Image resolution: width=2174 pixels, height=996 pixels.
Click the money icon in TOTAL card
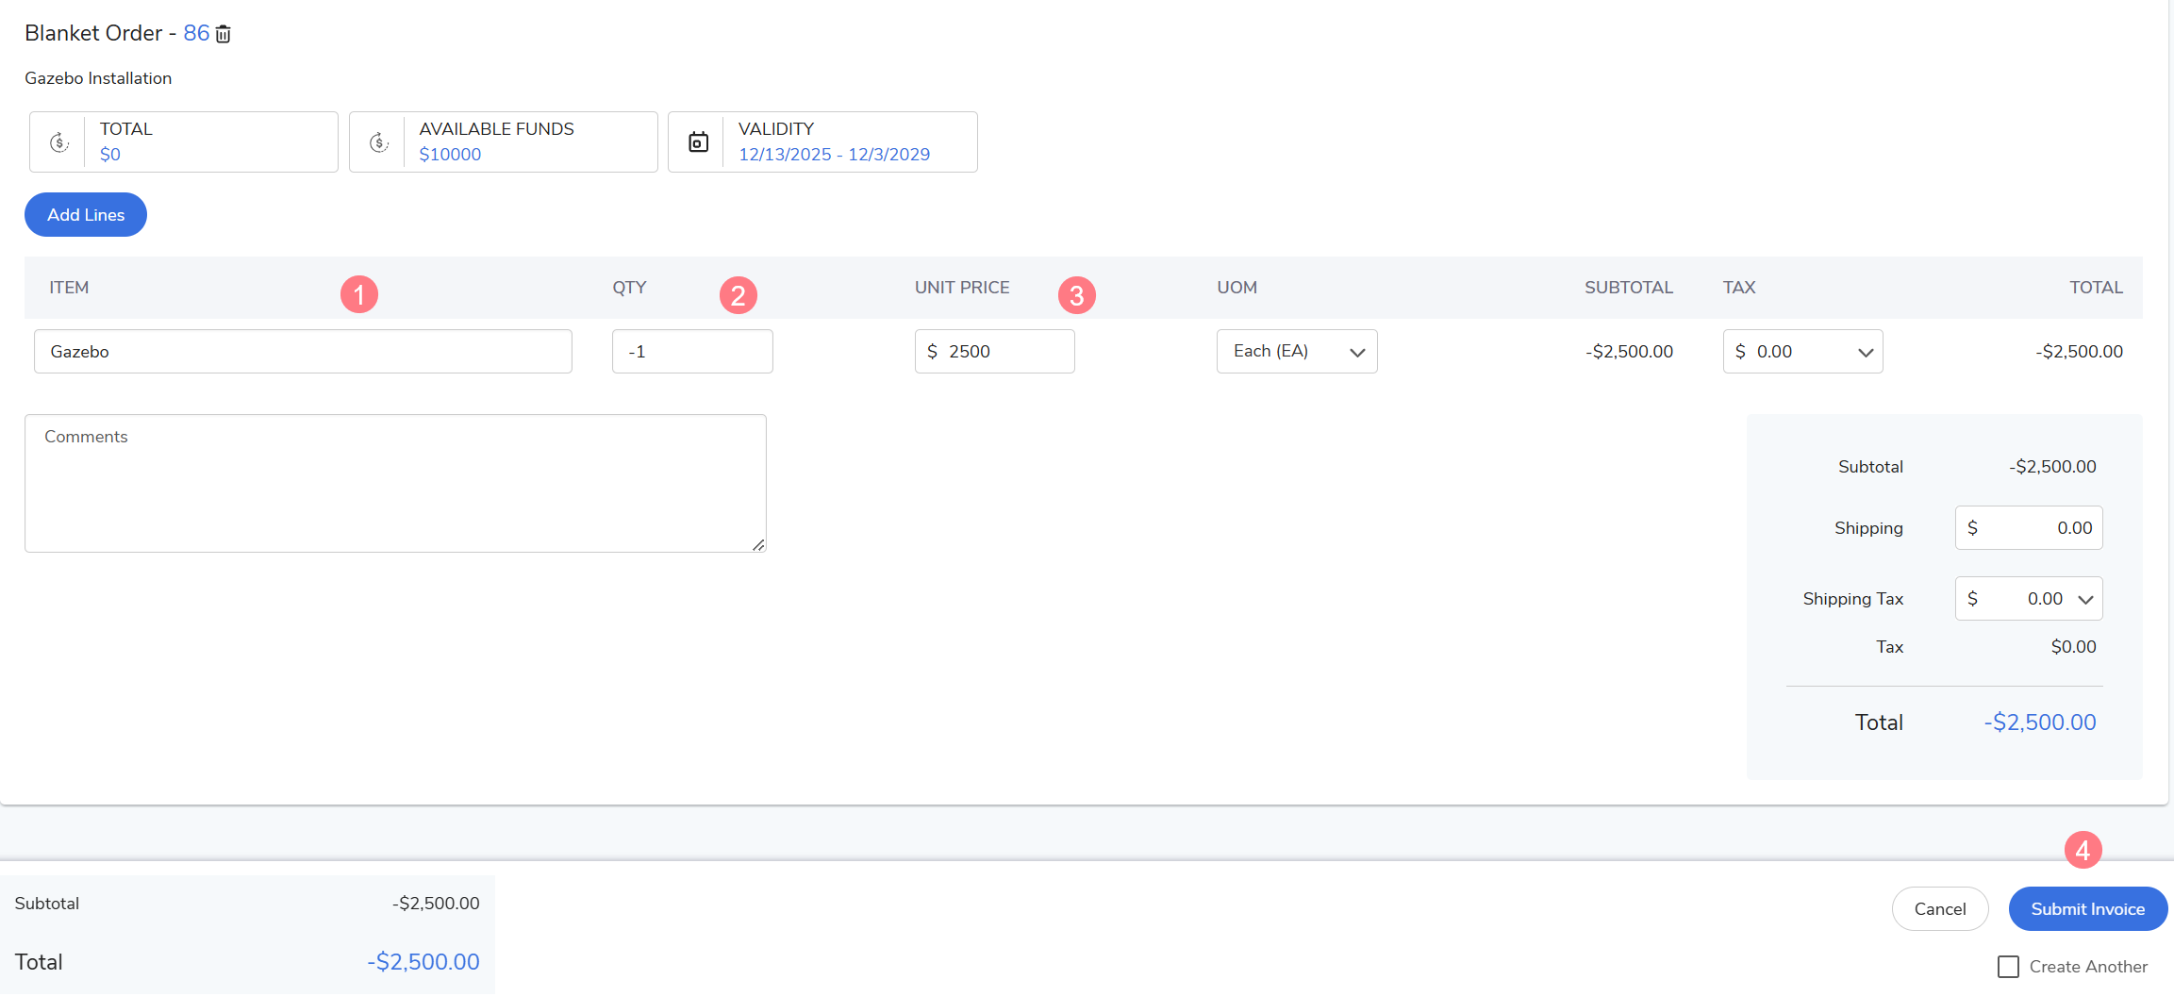[58, 142]
